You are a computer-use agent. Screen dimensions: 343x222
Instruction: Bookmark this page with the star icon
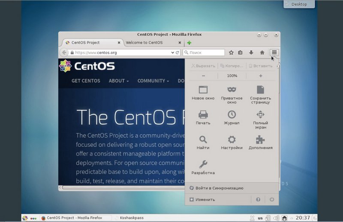pyautogui.click(x=231, y=53)
